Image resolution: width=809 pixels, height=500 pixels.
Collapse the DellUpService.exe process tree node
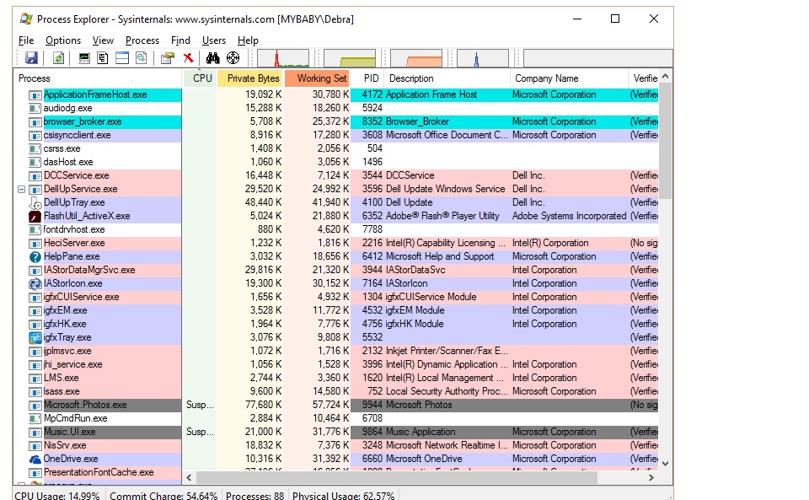coord(22,190)
